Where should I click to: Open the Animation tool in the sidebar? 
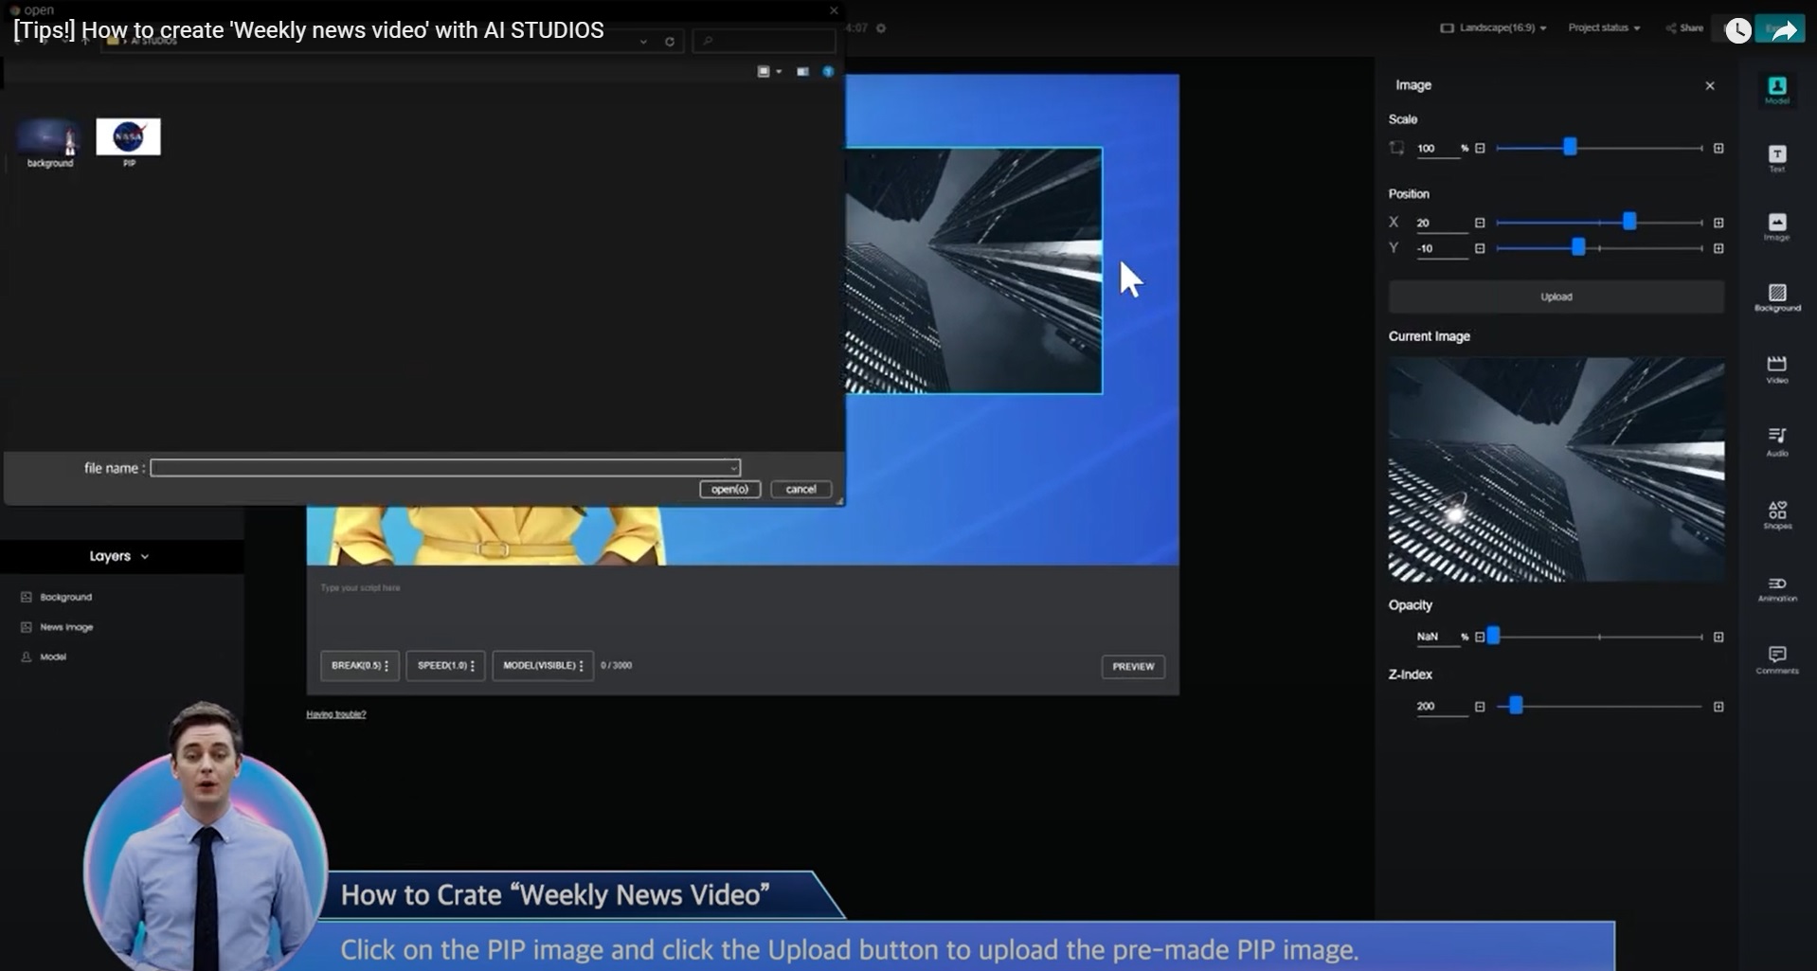1777,588
